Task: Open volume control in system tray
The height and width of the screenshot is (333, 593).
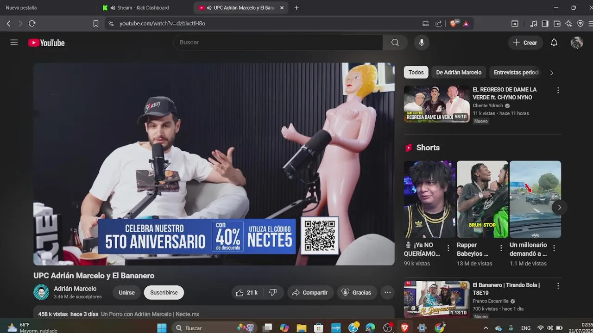Action: (550, 328)
